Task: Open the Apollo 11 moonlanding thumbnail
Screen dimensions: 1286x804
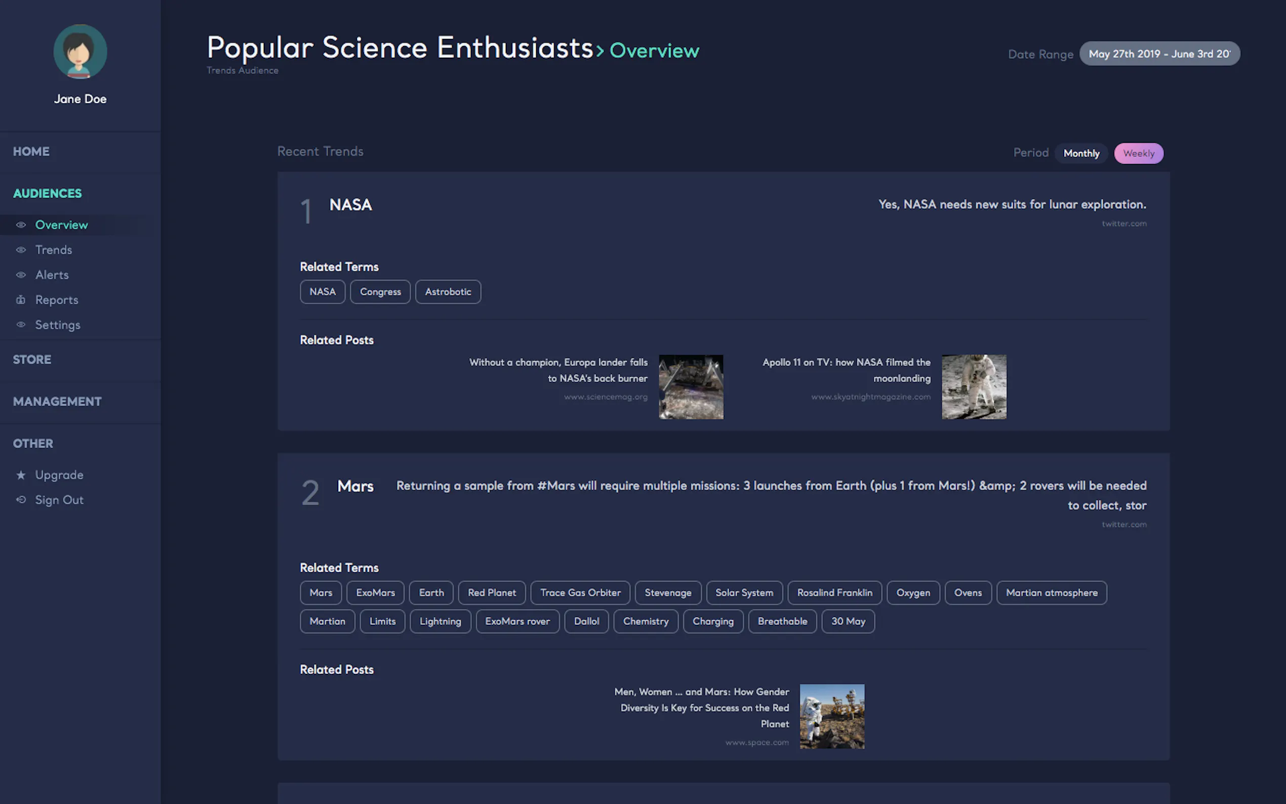Action: [974, 387]
